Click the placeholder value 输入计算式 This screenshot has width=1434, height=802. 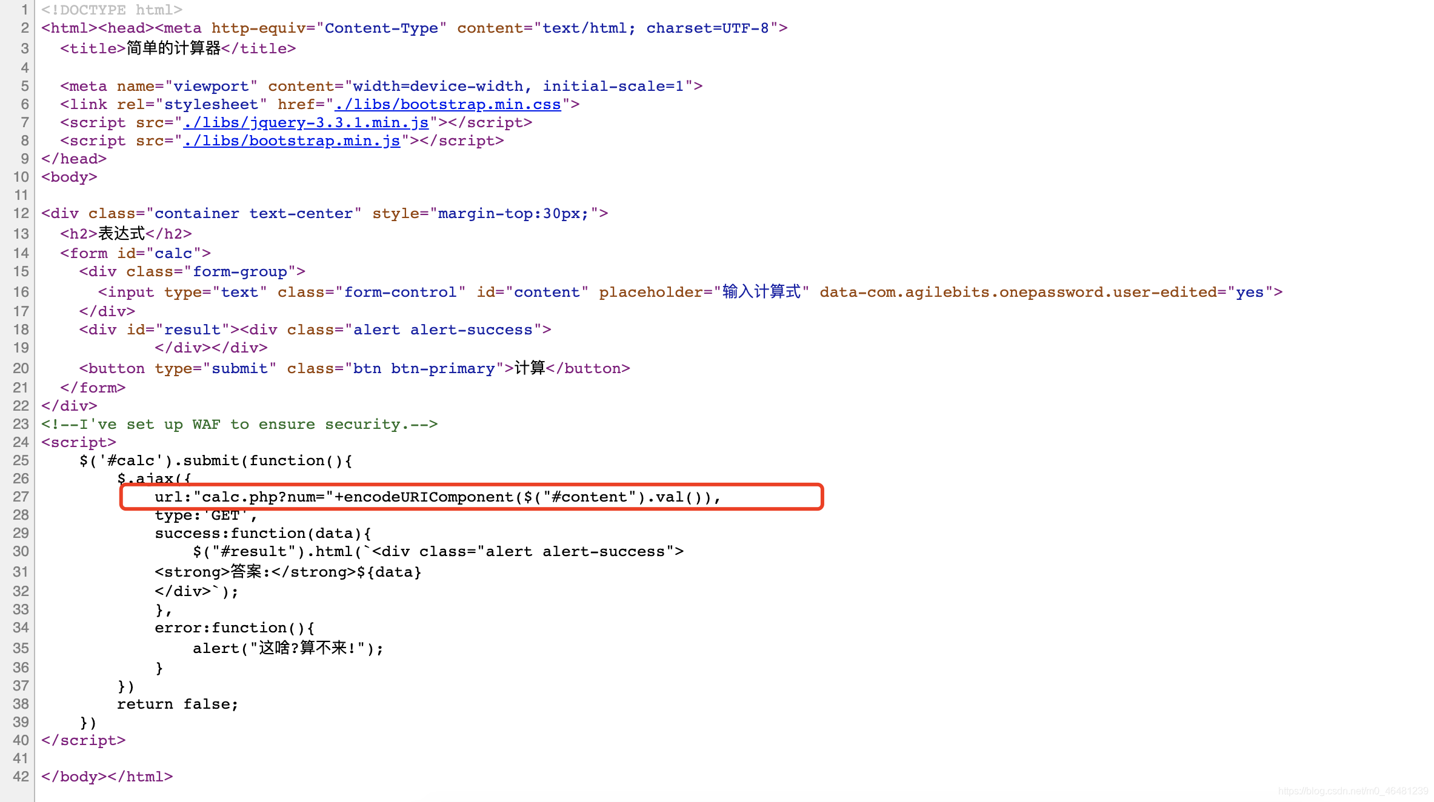tap(761, 292)
